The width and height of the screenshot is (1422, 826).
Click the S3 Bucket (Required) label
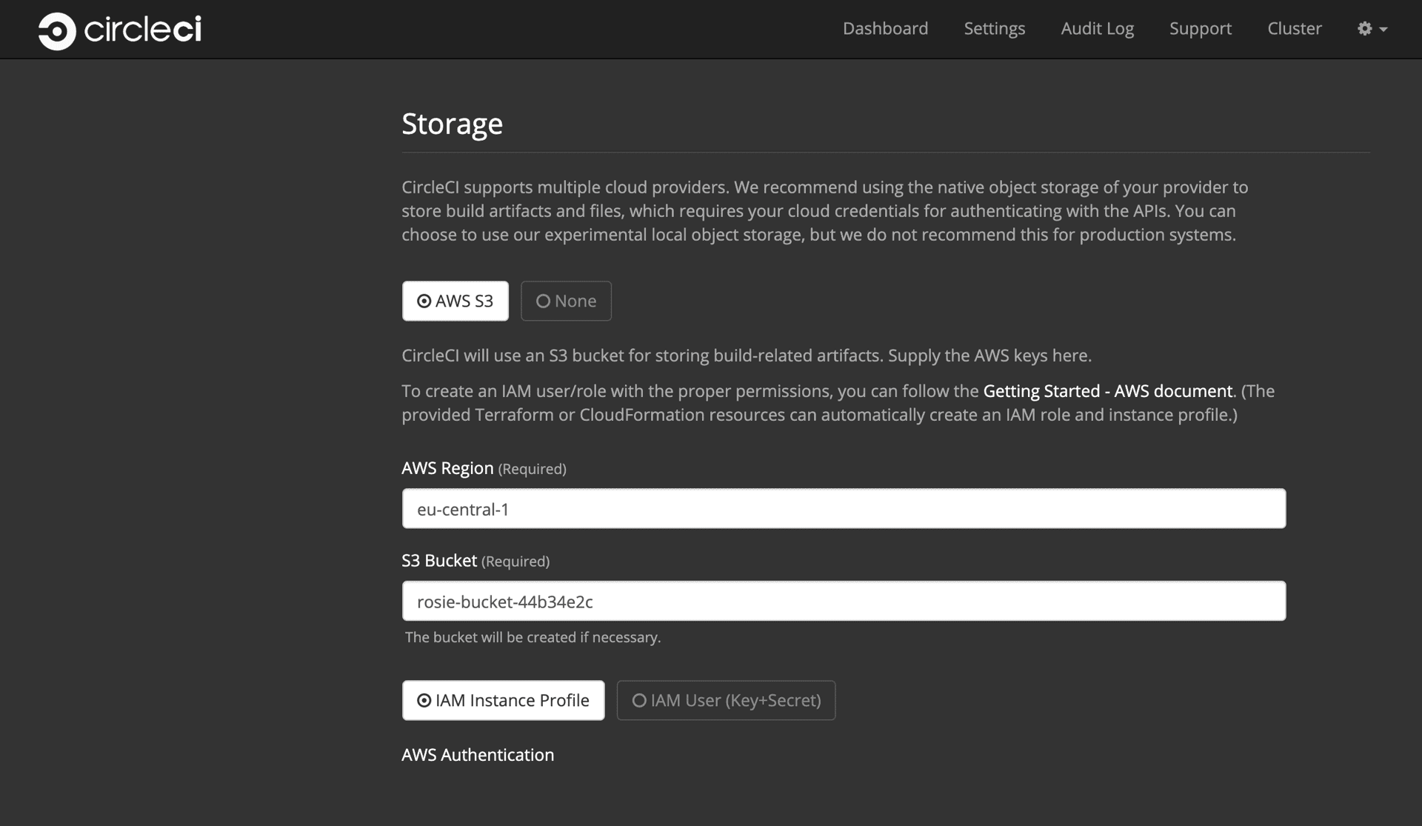[475, 561]
